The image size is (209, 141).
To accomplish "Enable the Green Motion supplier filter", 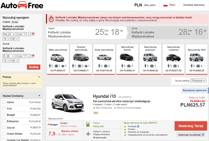I will coord(4,134).
